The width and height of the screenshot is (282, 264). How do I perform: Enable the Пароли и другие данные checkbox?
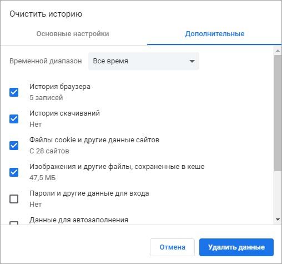pyautogui.click(x=14, y=199)
